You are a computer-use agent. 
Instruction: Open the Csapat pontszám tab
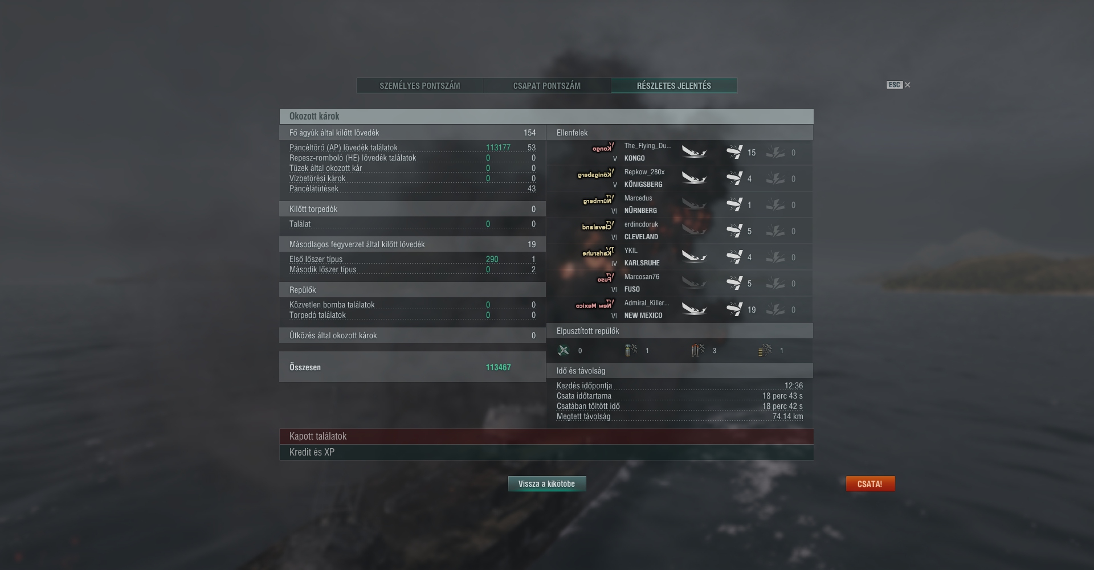point(547,85)
